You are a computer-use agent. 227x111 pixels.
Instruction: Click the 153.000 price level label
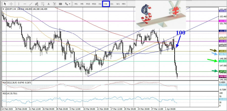[x=223, y=11]
